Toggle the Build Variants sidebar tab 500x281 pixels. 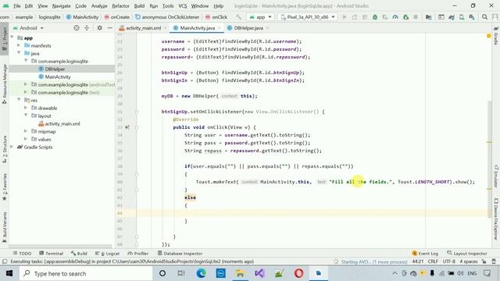5,227
